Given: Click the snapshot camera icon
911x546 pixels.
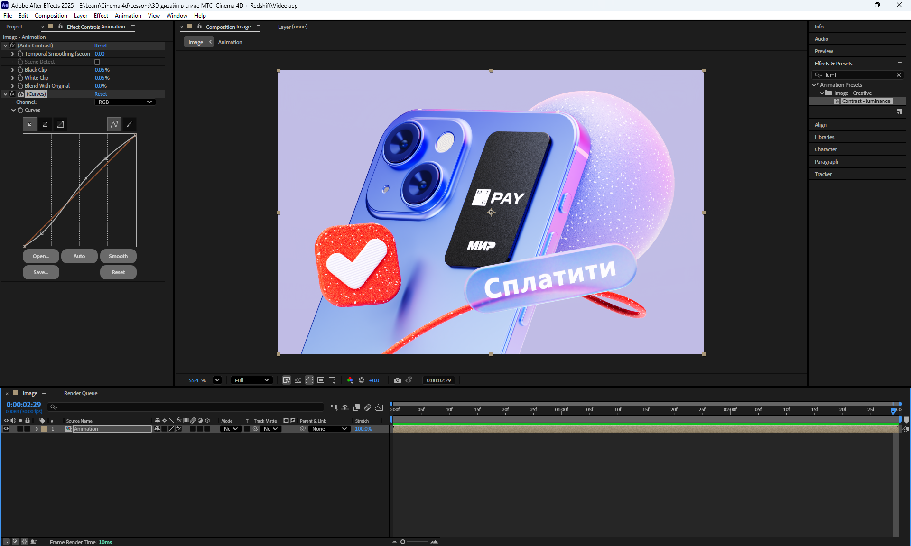Looking at the screenshot, I should point(398,380).
